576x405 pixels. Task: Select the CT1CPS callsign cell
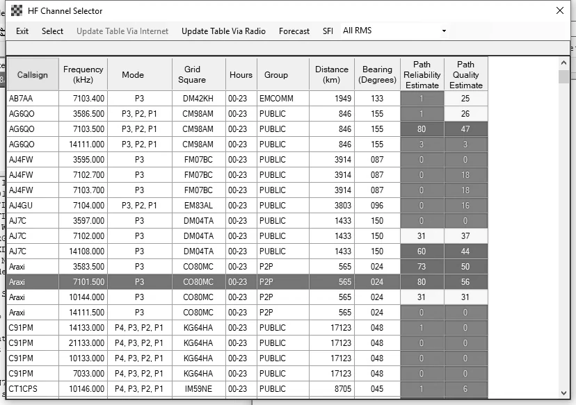click(x=33, y=389)
